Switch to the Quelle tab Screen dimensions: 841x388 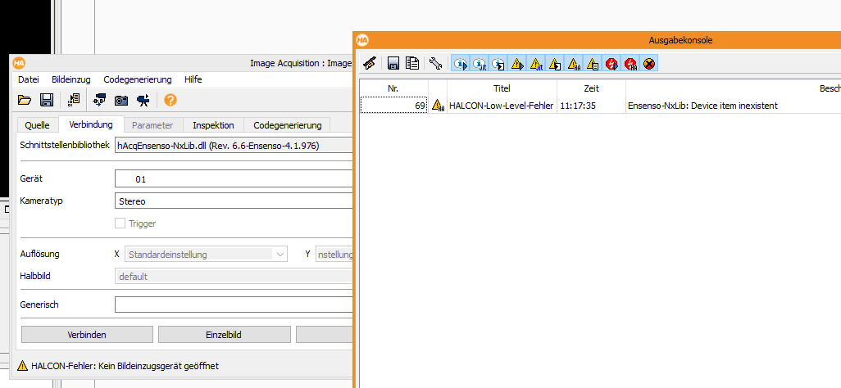coord(37,125)
